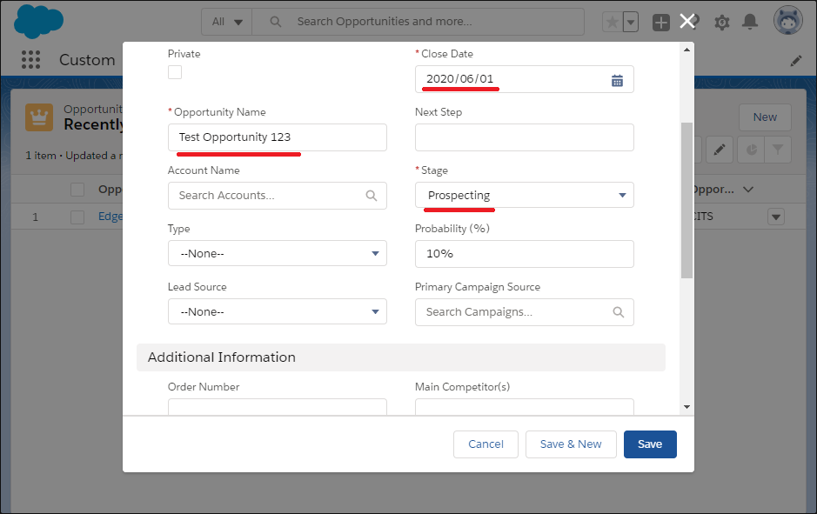Viewport: 817px width, 514px height.
Task: Click the pencil edit icon in navigation bar
Action: pyautogui.click(x=796, y=60)
